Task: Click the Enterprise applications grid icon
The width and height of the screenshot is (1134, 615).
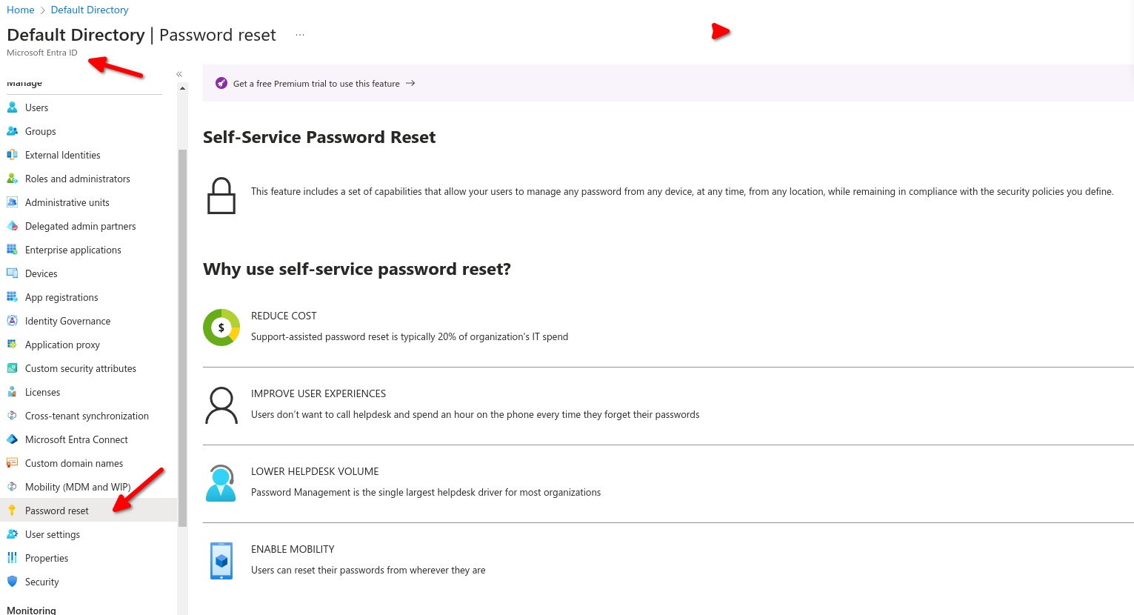Action: click(x=12, y=250)
